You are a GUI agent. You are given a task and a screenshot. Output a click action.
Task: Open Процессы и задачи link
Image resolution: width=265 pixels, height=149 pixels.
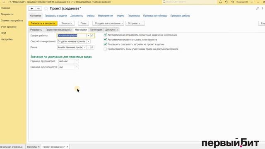click(x=56, y=16)
